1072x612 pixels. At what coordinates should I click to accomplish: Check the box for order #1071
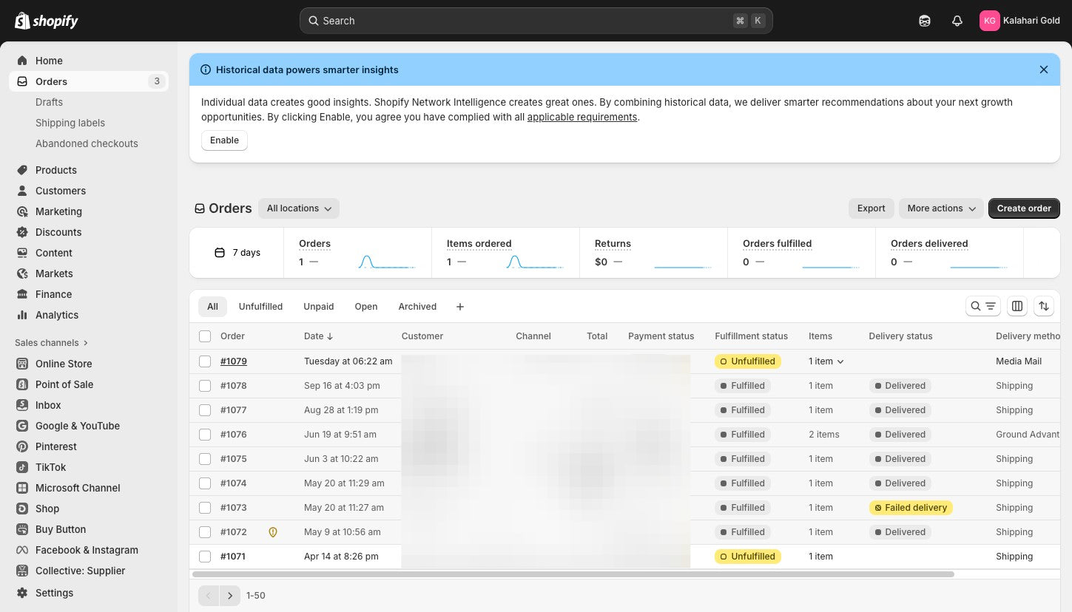pos(205,557)
